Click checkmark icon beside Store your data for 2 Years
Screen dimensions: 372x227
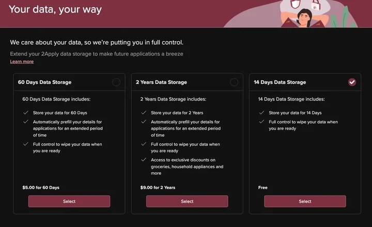[x=144, y=112]
